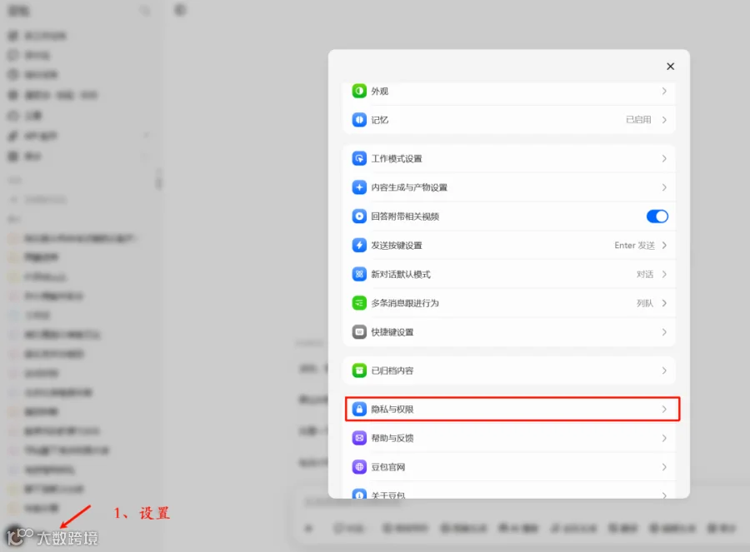Click the 对话 value of 新对话默认模式
750x552 pixels.
[645, 274]
